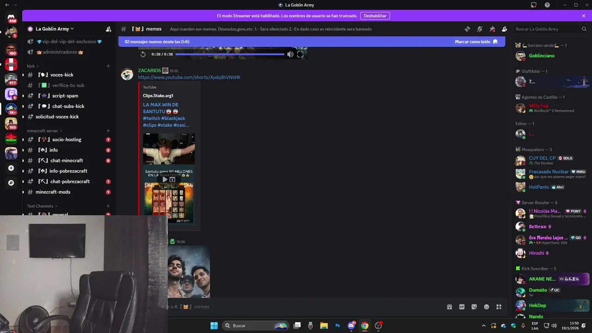Open chat-minecraft channel
Screen dimensions: 592x333
67,160
